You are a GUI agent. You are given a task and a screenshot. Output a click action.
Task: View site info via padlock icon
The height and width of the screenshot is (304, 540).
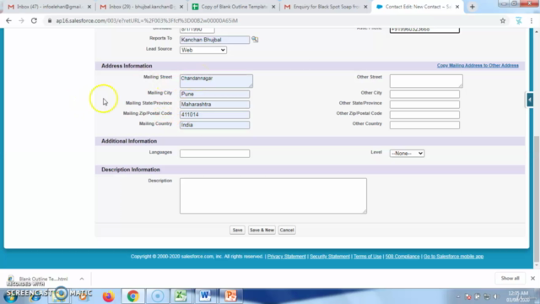(x=50, y=20)
